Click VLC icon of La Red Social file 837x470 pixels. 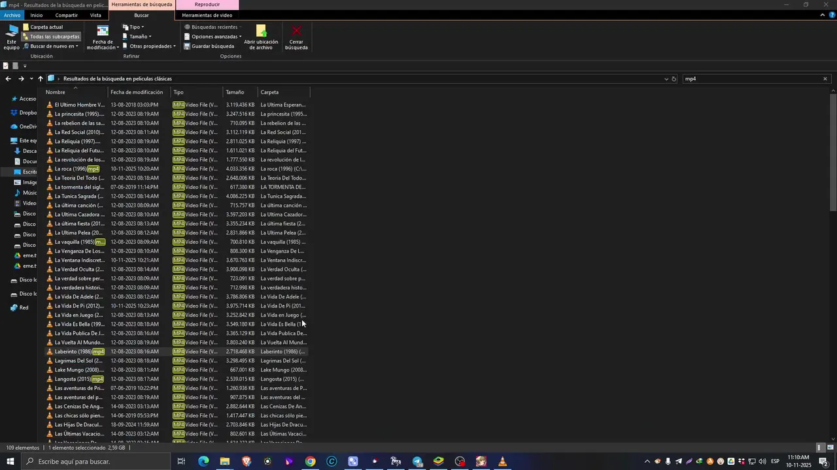[50, 133]
